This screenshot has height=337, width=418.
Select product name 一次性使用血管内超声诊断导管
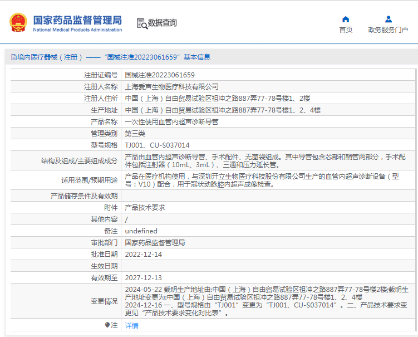click(171, 122)
